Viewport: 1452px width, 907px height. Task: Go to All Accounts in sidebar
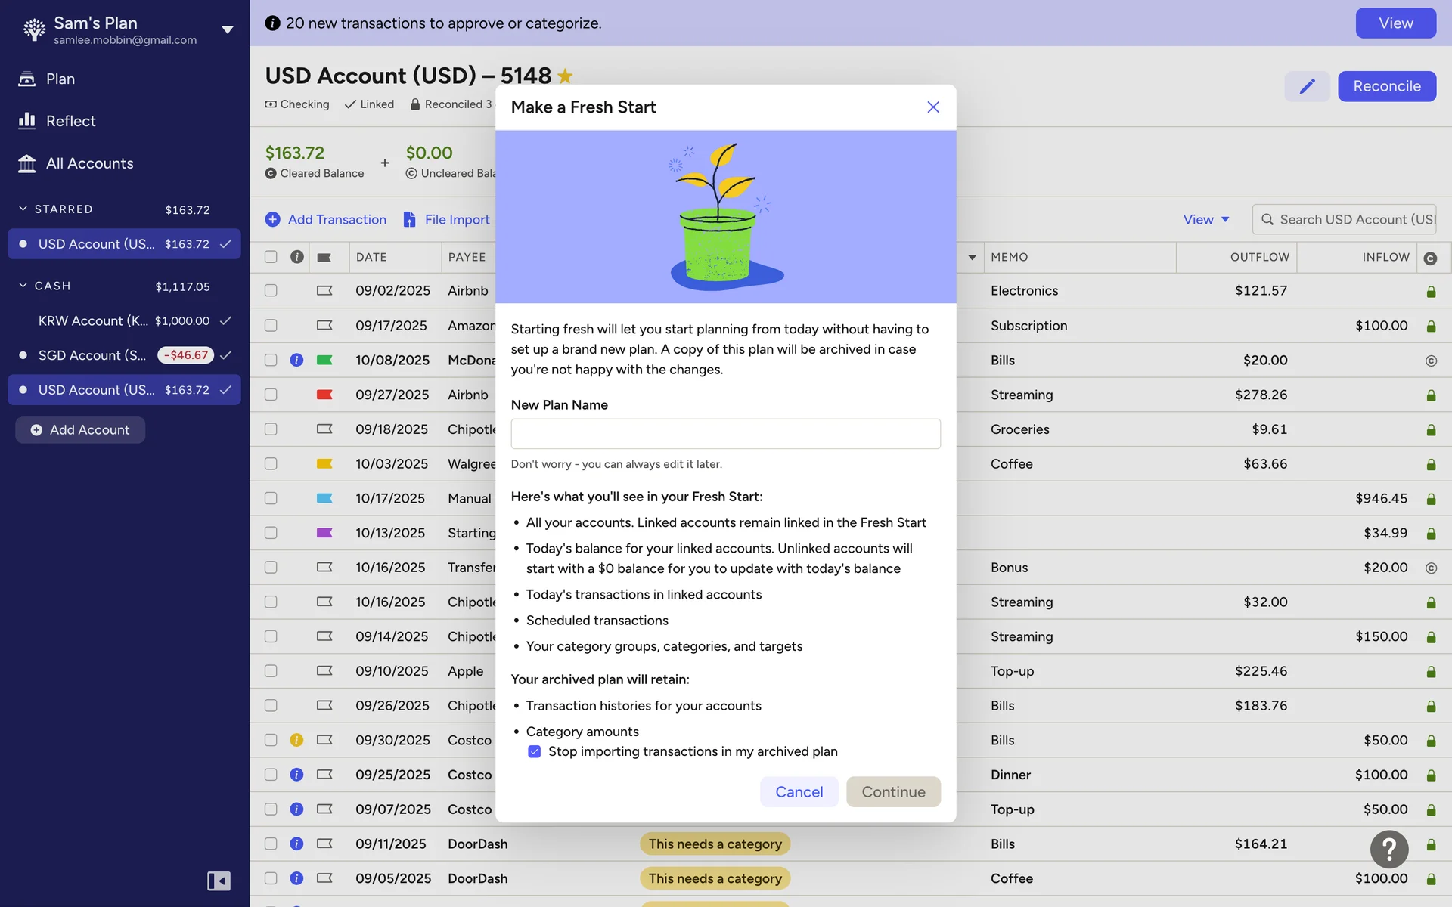[89, 163]
